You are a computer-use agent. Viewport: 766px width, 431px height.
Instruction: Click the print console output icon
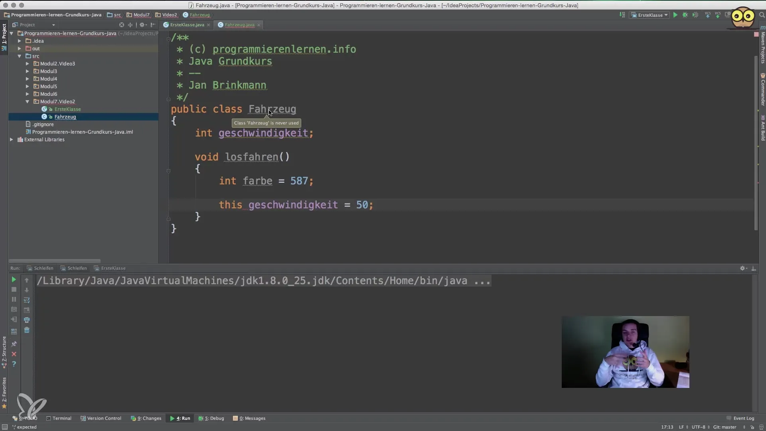coord(27,320)
